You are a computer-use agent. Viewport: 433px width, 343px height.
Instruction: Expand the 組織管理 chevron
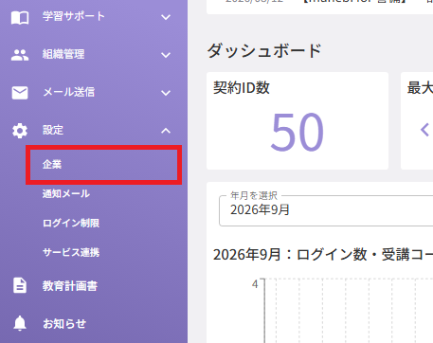pos(166,55)
